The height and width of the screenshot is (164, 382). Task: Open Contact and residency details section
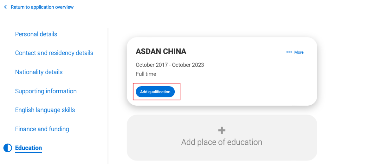point(54,53)
